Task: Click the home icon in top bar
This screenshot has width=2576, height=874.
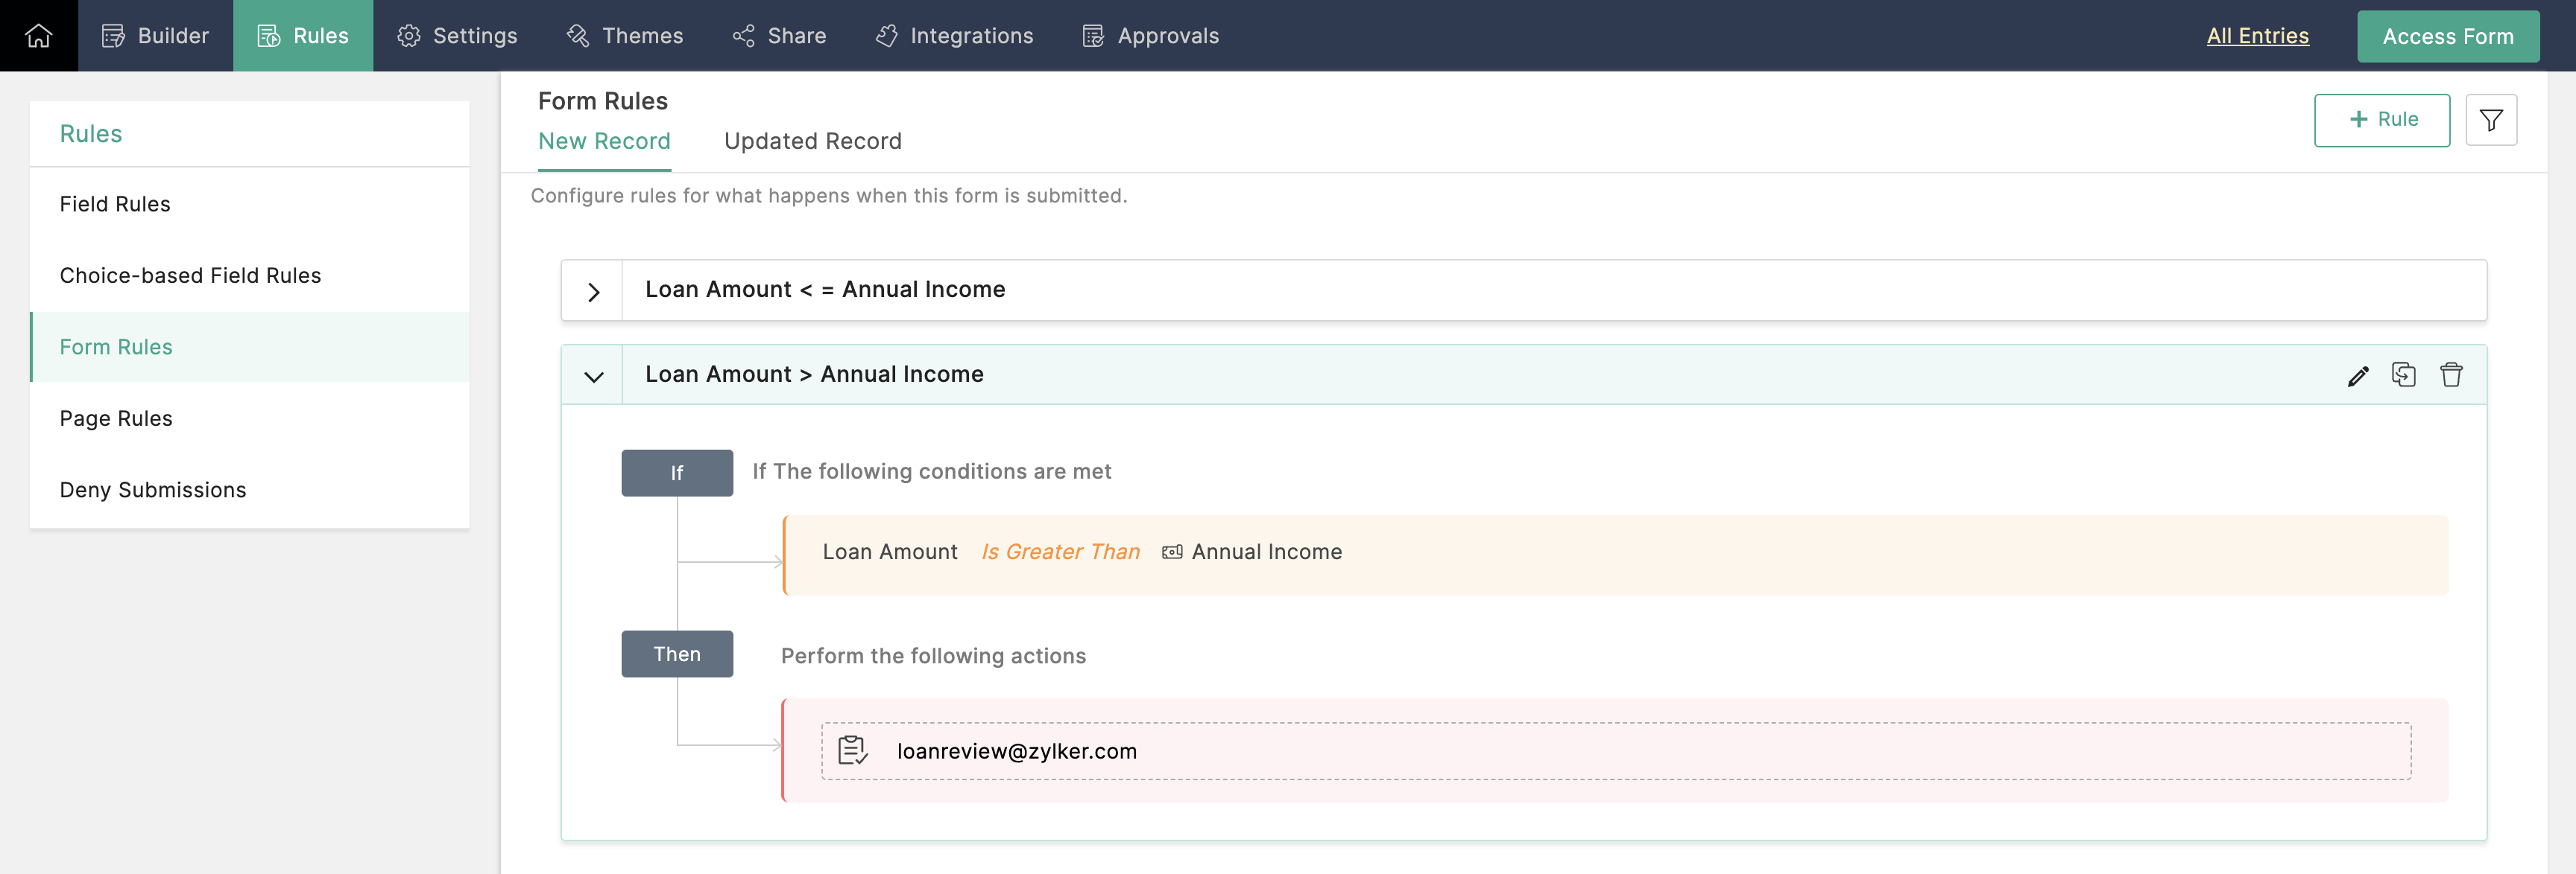Action: tap(38, 36)
